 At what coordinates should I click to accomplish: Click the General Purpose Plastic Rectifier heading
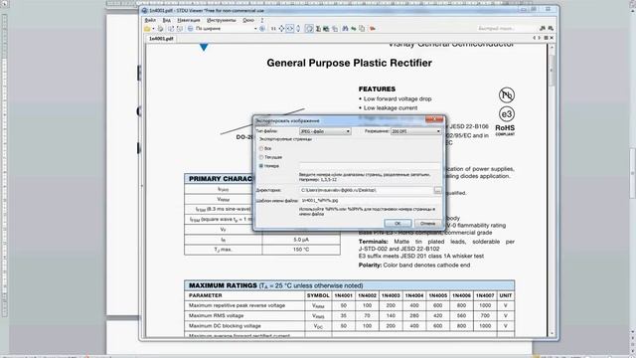[x=349, y=63]
